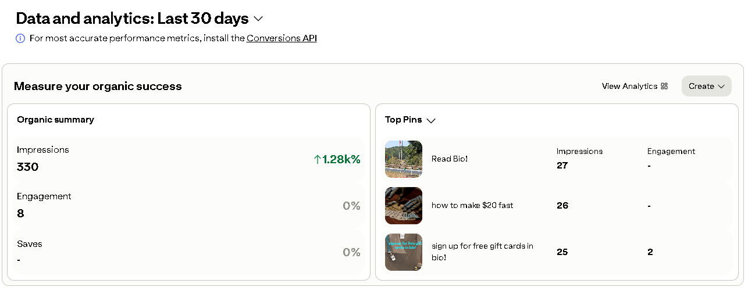Click the info icon beside the accuracy note
This screenshot has height=294, width=755.
tap(20, 38)
